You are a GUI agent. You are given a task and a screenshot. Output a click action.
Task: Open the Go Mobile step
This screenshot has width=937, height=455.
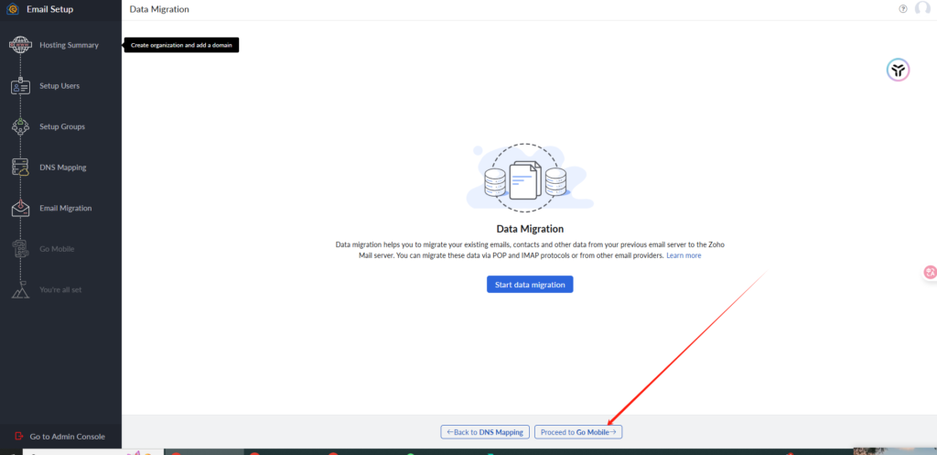click(57, 249)
